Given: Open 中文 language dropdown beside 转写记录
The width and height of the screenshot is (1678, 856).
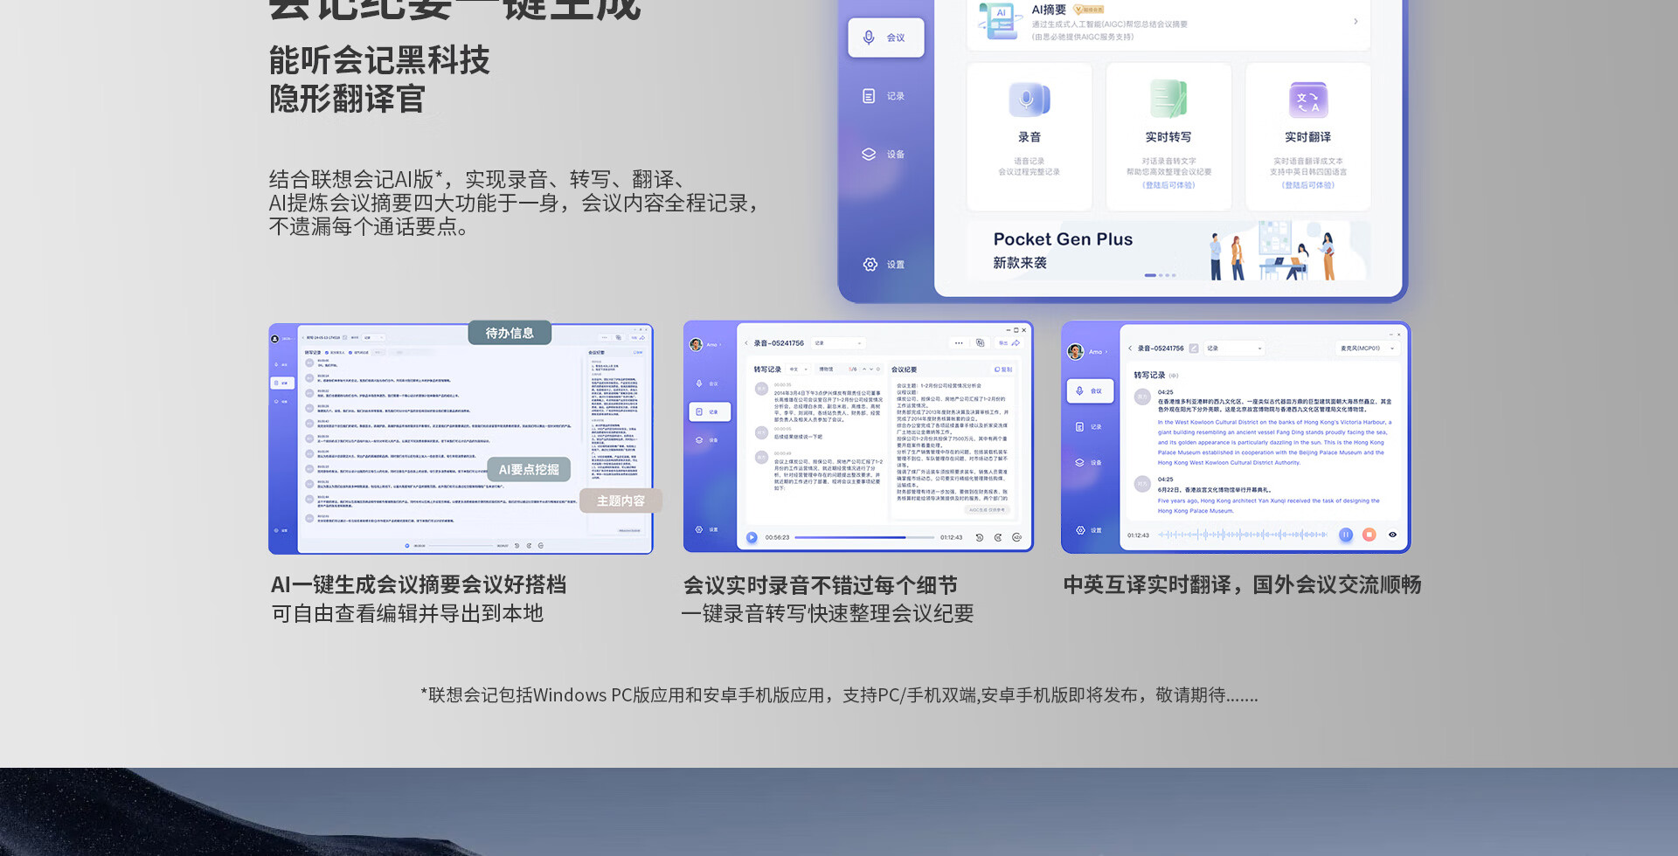Looking at the screenshot, I should pyautogui.click(x=796, y=369).
